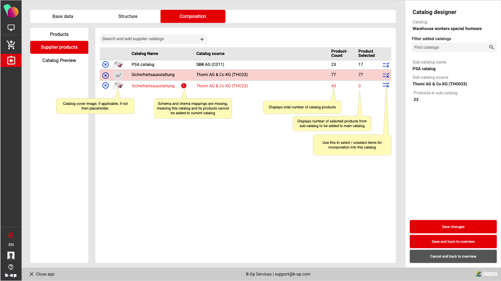Switch to the Base data tab
This screenshot has height=281, width=501.
coord(63,16)
